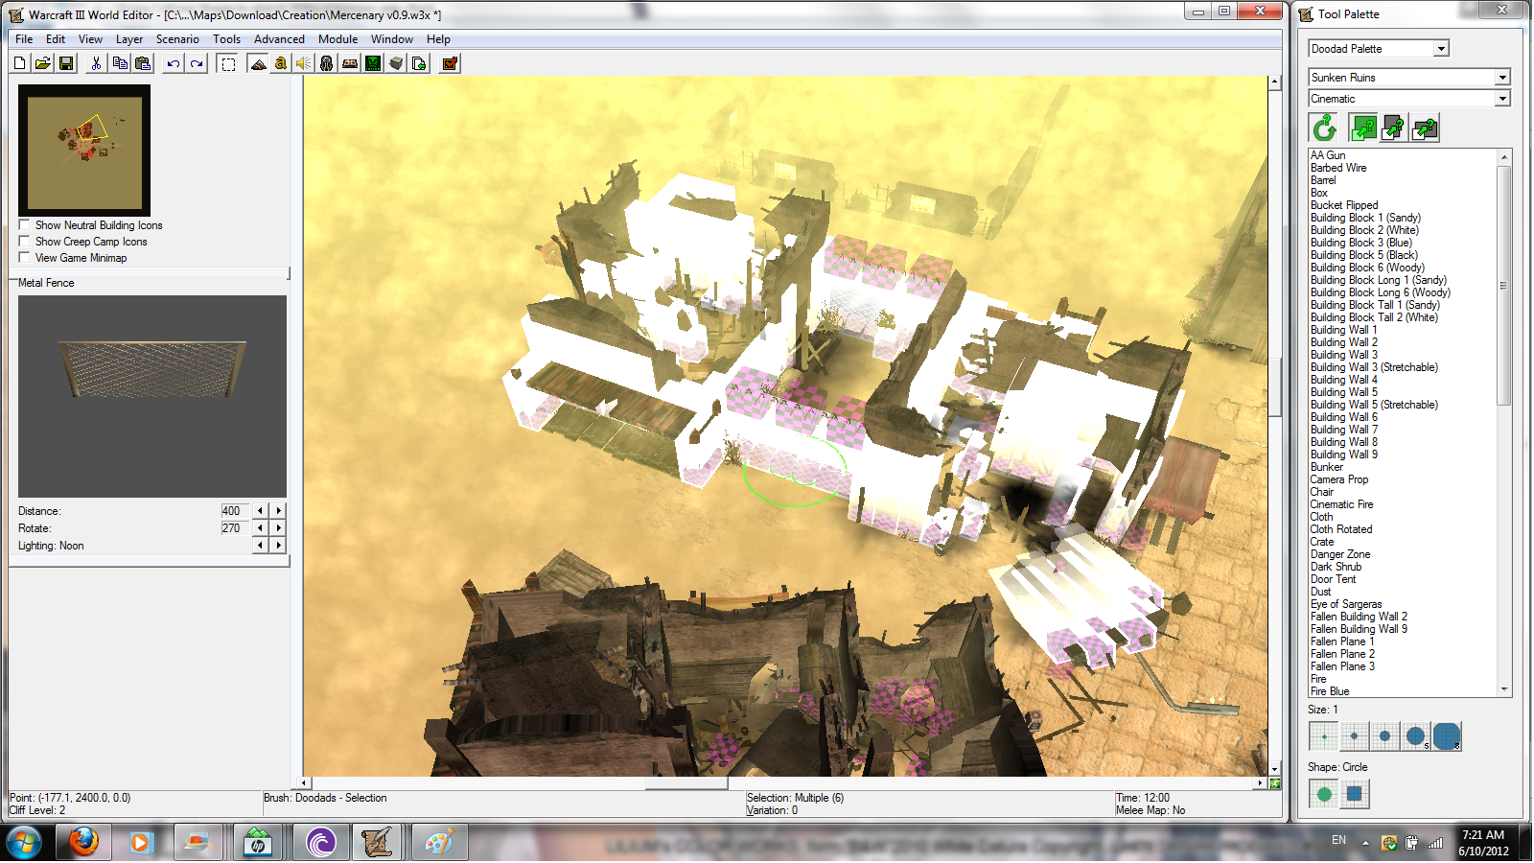Select brush size 5

(x=1415, y=736)
